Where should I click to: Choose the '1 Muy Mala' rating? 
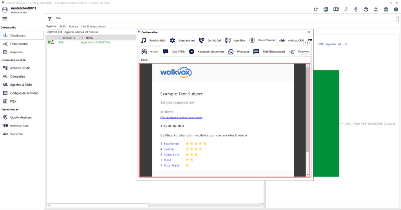pos(170,165)
